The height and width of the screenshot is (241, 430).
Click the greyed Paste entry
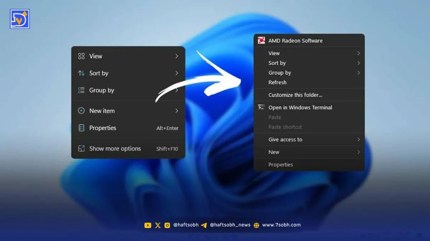pyautogui.click(x=309, y=117)
